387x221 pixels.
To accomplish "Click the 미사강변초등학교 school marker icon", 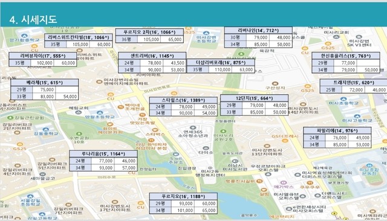I will click(206, 33).
